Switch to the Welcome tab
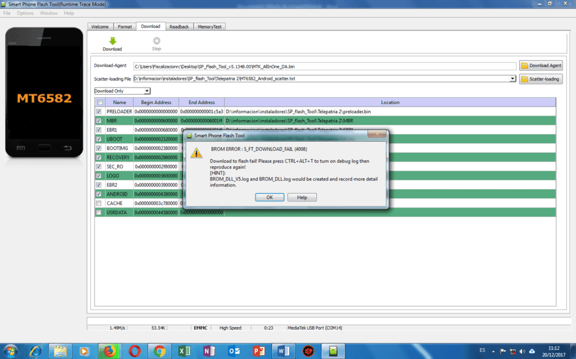This screenshot has height=359, width=576. 100,27
